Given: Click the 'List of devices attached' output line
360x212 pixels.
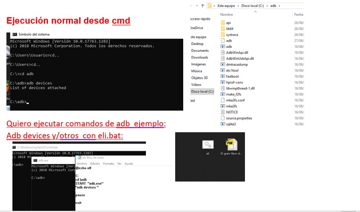Looking at the screenshot, I should [38, 88].
